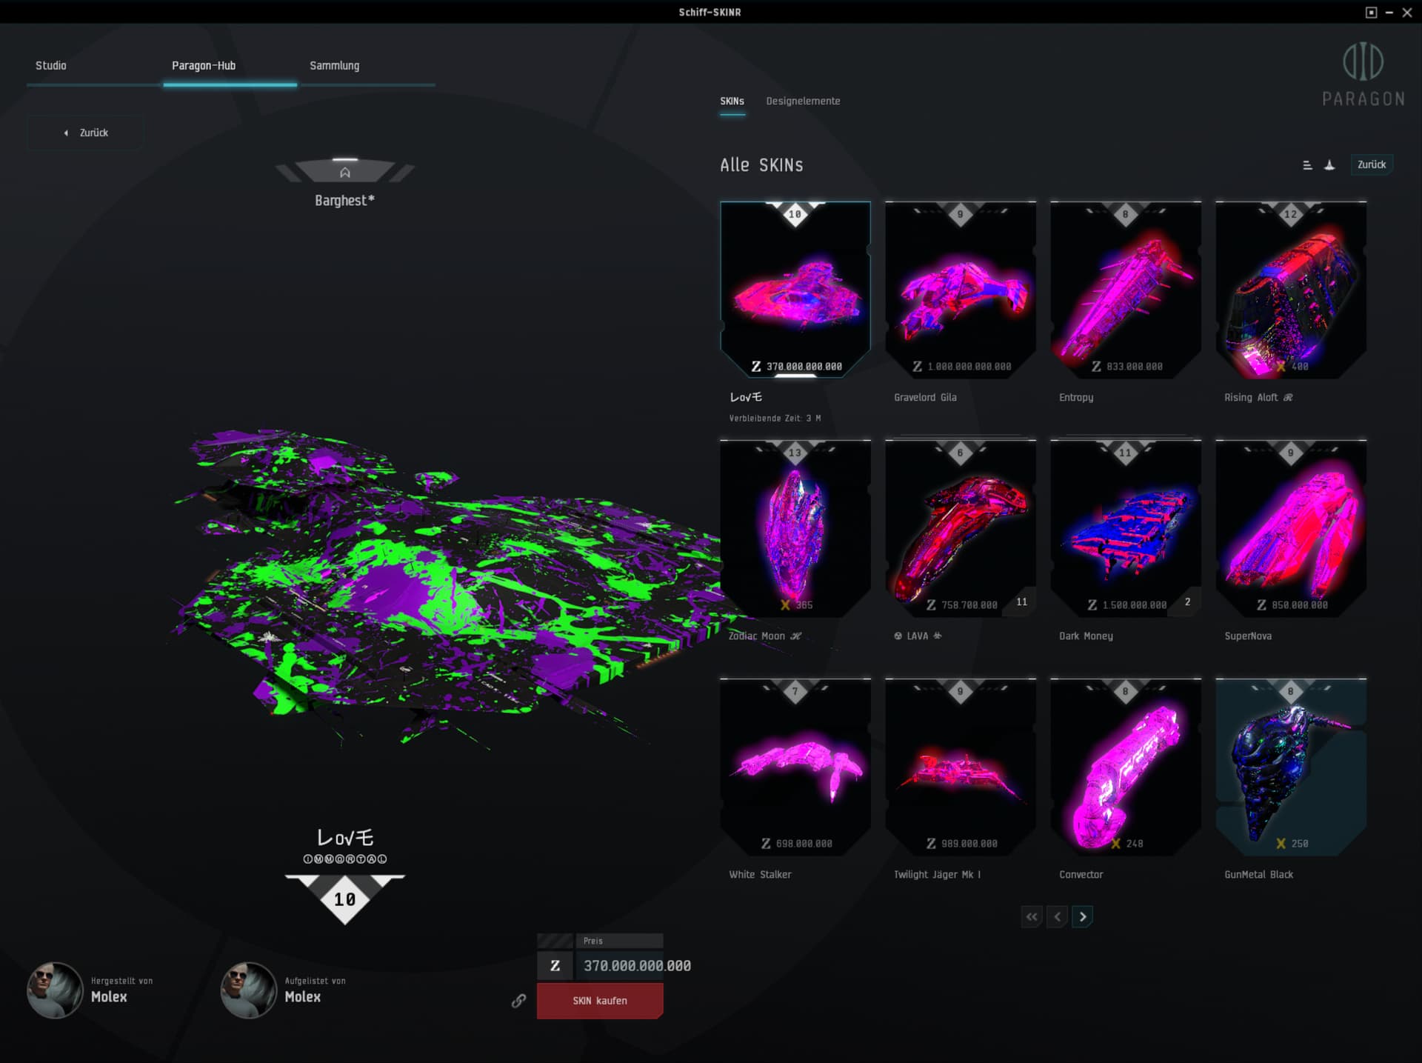Open the Sammlung tab

coord(334,65)
